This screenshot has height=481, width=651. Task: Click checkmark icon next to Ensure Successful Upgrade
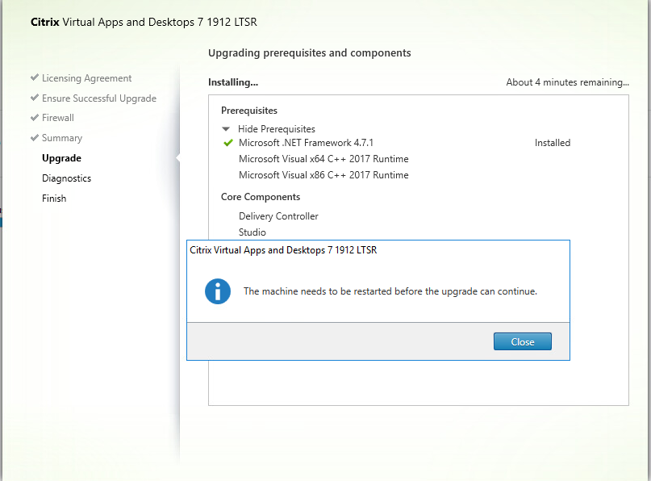point(35,98)
